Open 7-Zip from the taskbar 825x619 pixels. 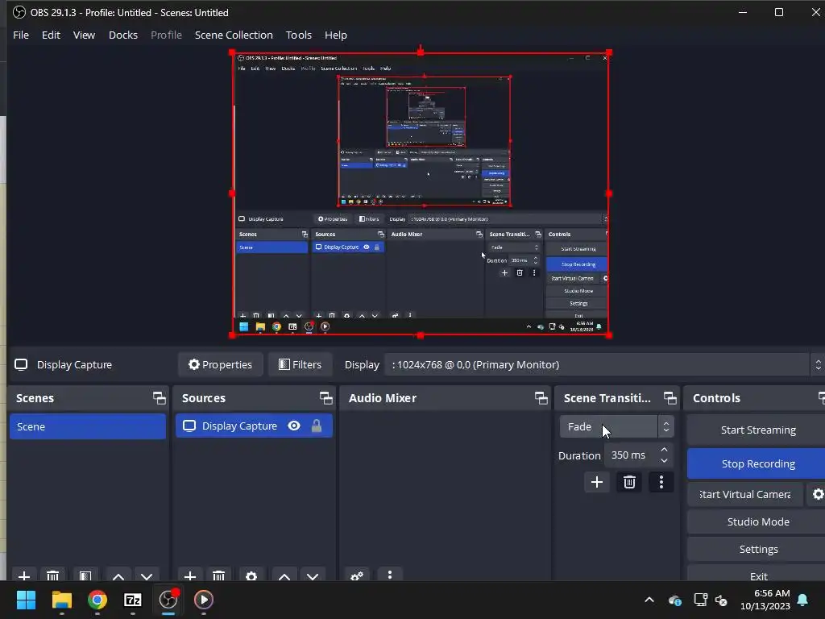point(133,600)
